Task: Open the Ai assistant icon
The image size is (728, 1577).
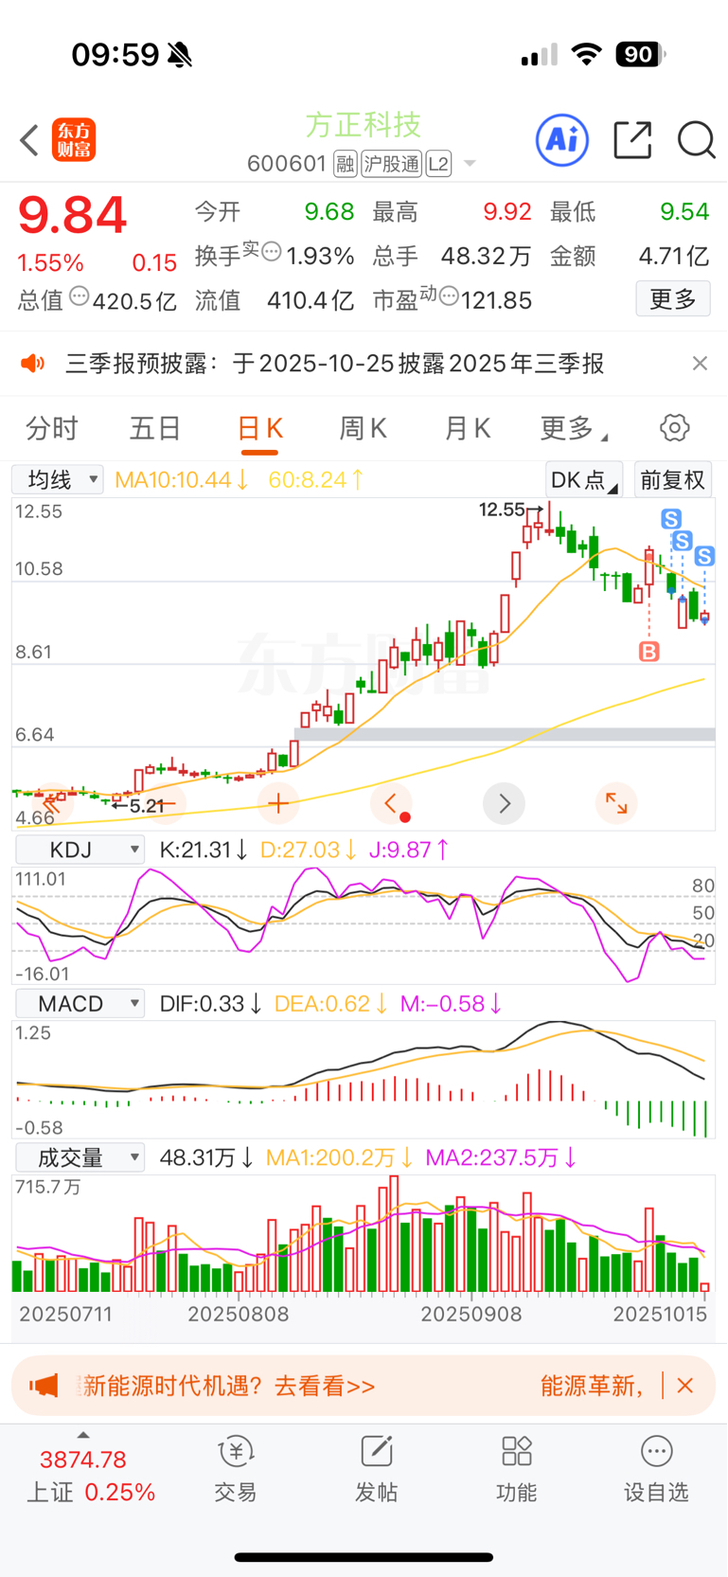Action: (562, 140)
